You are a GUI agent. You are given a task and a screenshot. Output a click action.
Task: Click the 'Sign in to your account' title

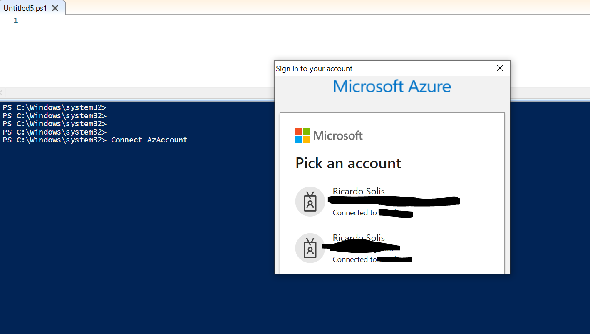pyautogui.click(x=314, y=69)
